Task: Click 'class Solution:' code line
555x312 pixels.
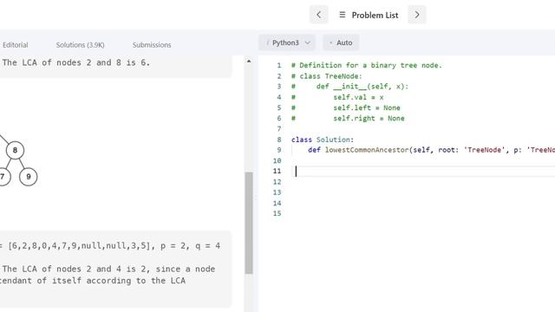Action: (323, 140)
